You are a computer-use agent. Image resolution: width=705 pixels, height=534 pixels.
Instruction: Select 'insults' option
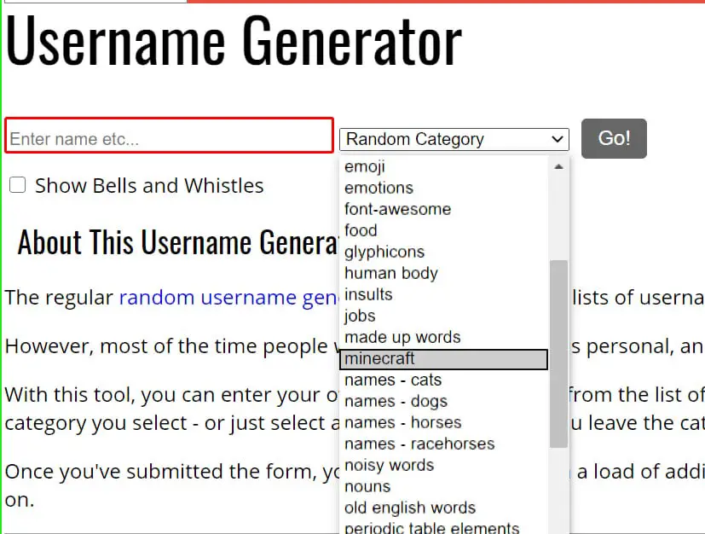pyautogui.click(x=444, y=294)
